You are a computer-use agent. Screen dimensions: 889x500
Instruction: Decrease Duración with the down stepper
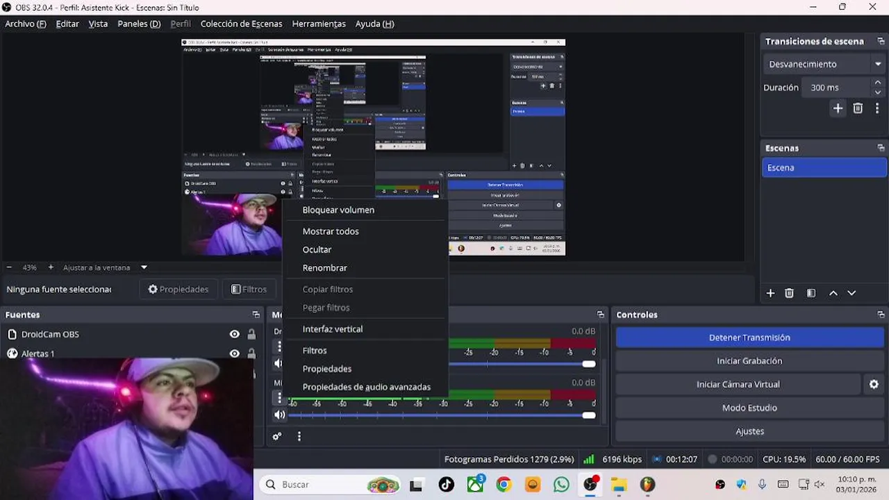pyautogui.click(x=878, y=92)
